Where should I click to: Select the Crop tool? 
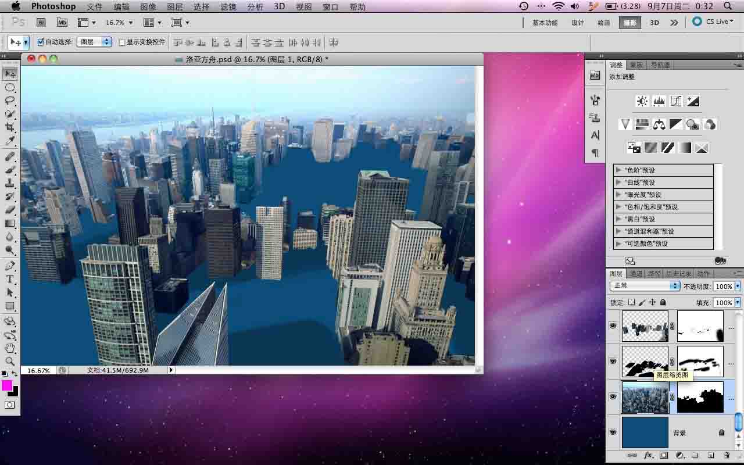click(x=10, y=127)
